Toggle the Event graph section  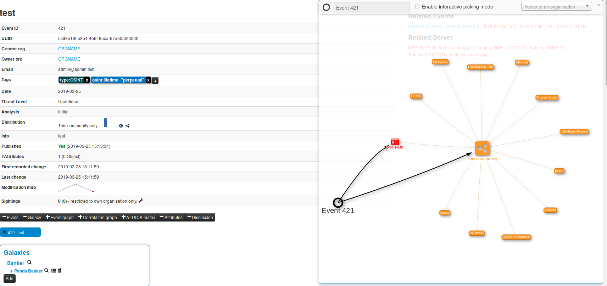click(60, 217)
